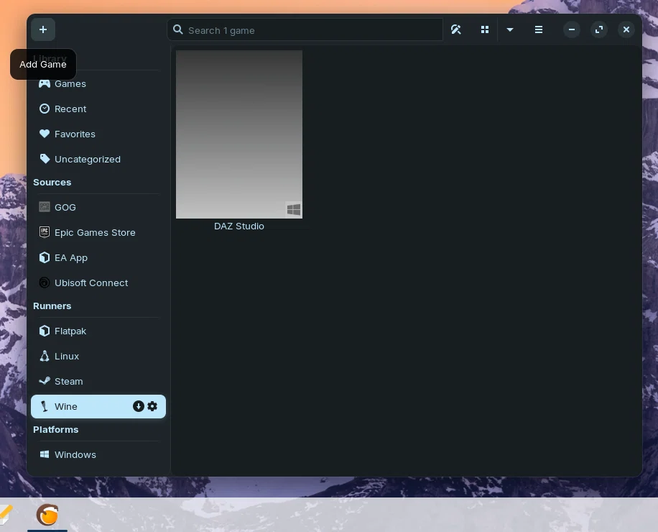This screenshot has width=658, height=532.
Task: Click the GOG logo icon
Action: tap(45, 206)
